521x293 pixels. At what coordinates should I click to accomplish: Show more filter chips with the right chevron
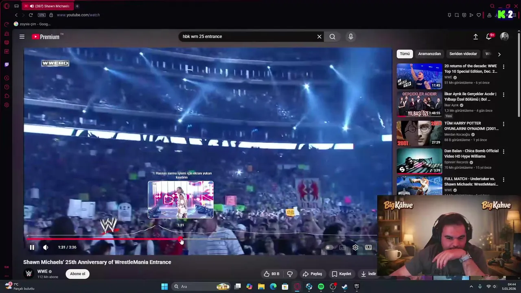(499, 54)
